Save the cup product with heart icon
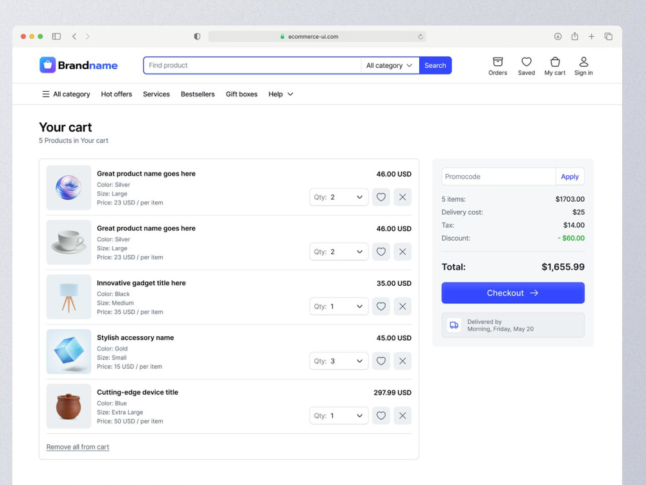646x485 pixels. coord(381,252)
